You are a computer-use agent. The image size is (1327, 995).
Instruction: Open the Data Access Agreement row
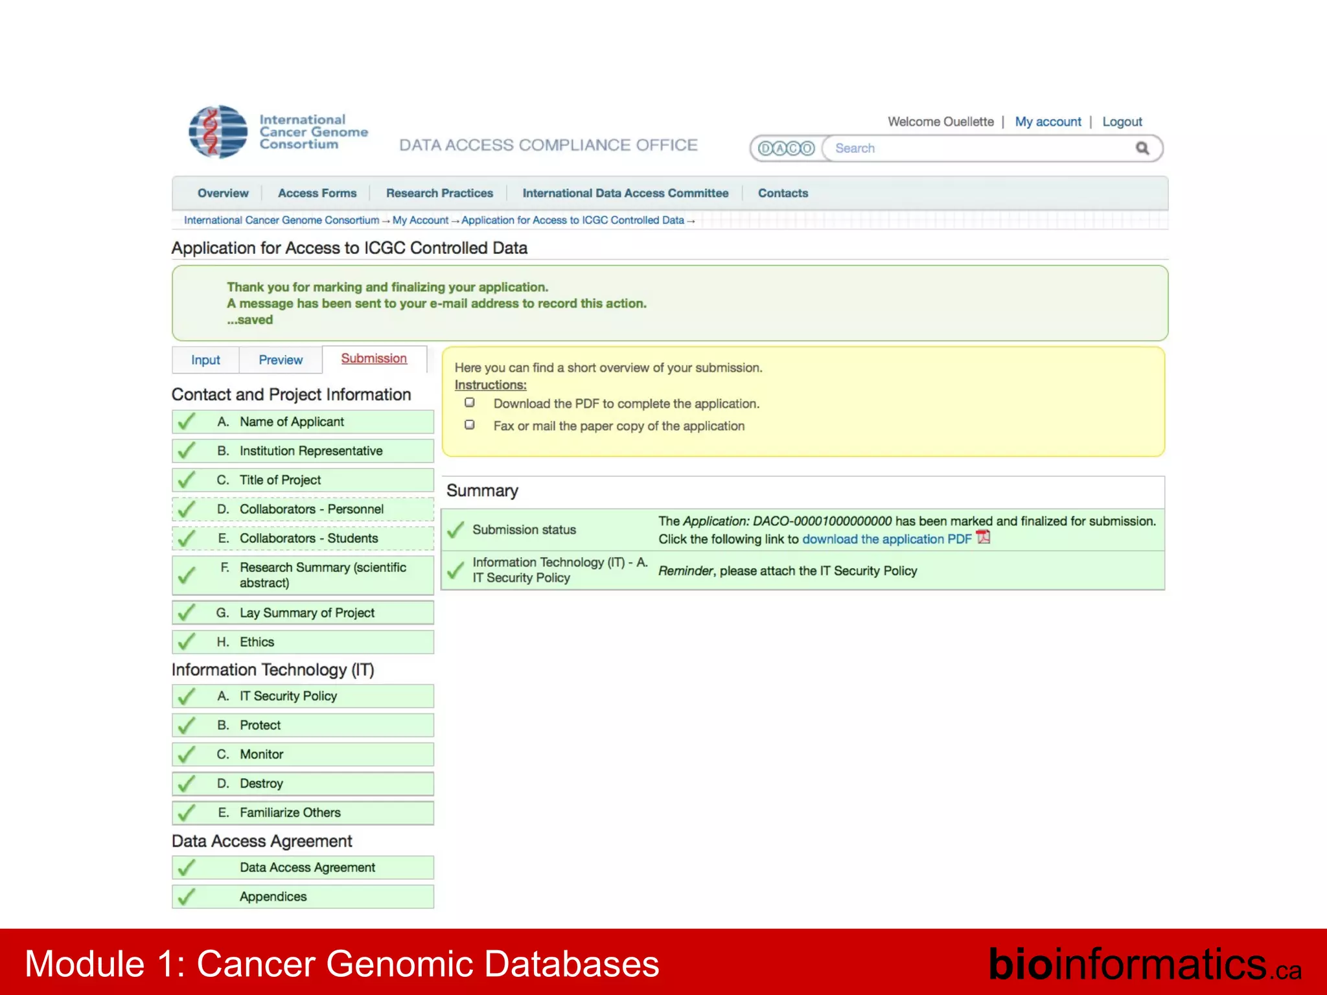pyautogui.click(x=303, y=868)
